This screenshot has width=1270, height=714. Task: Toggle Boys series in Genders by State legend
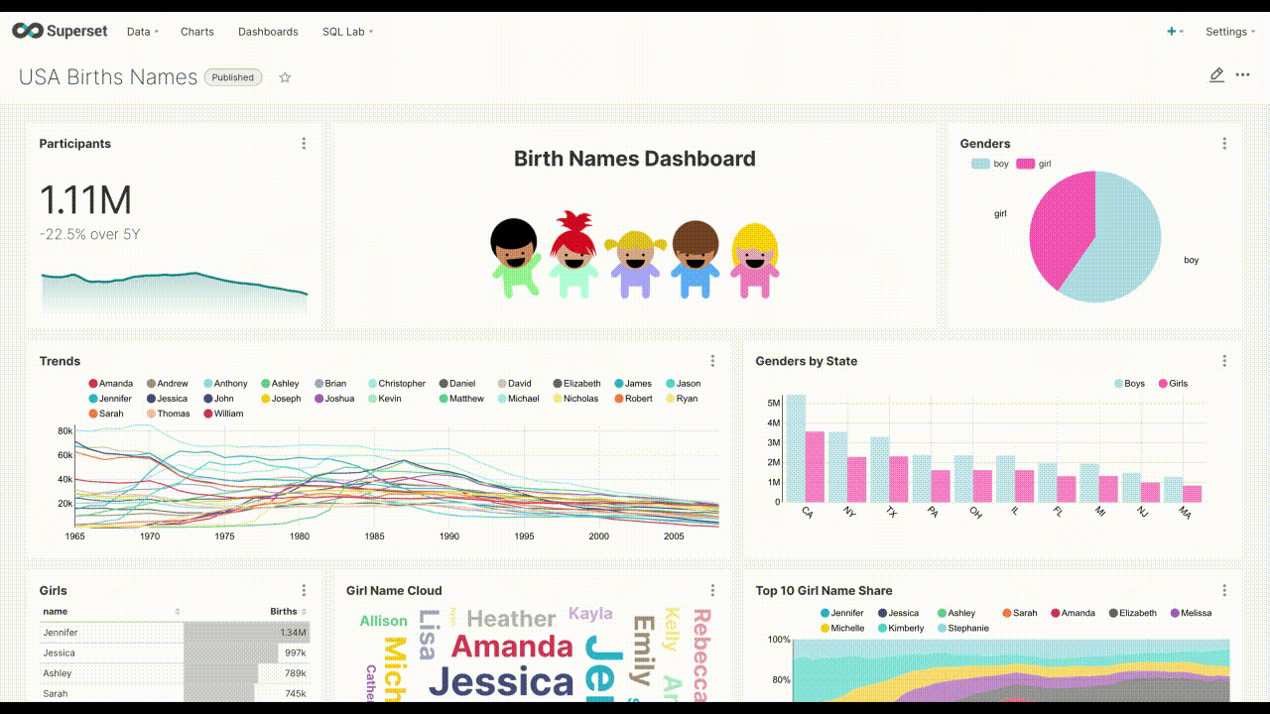point(1129,384)
